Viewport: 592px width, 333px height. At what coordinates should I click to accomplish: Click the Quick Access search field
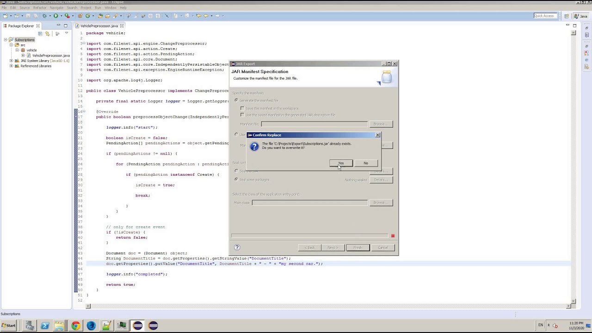coord(545,16)
